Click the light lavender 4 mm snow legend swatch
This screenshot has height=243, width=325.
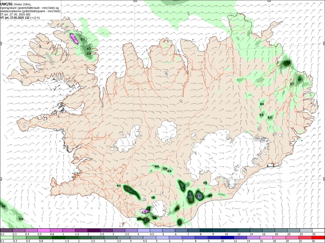143,231
